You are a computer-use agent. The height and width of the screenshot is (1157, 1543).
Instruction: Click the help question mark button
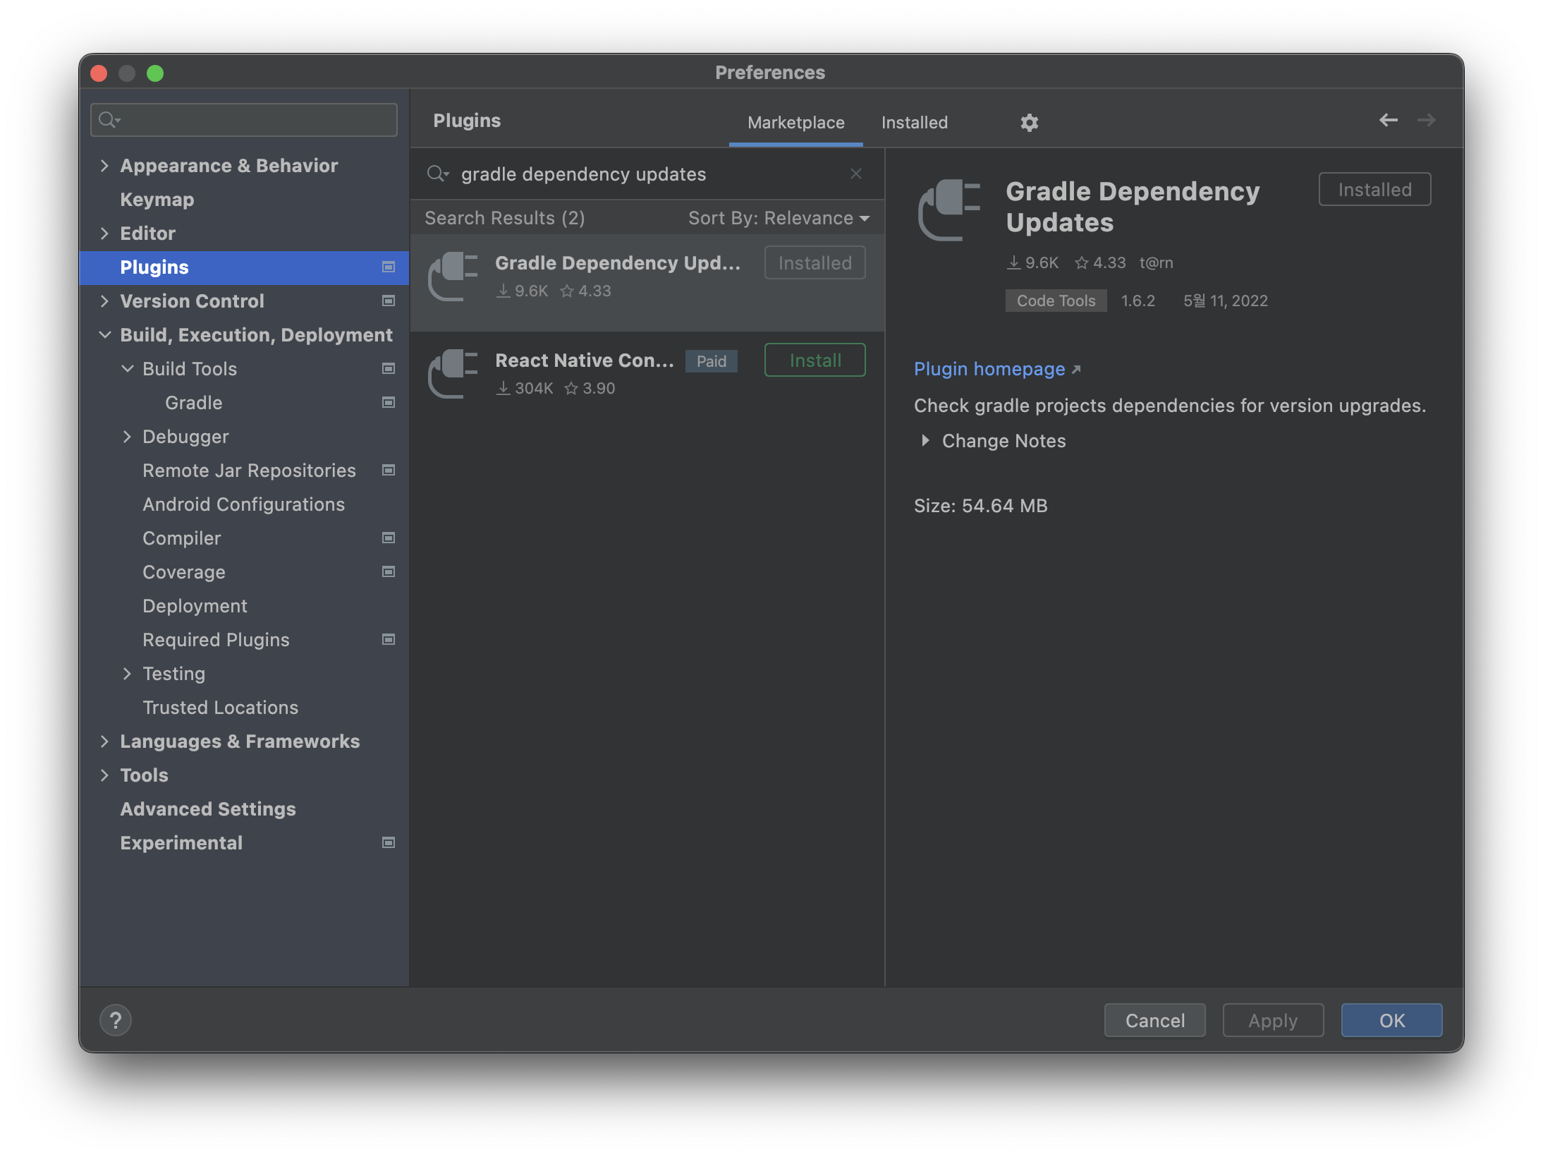[x=116, y=1020]
